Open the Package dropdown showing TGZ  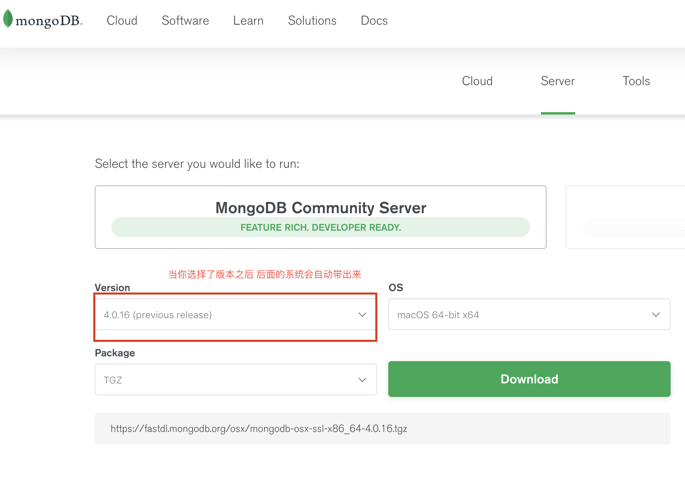pyautogui.click(x=235, y=379)
